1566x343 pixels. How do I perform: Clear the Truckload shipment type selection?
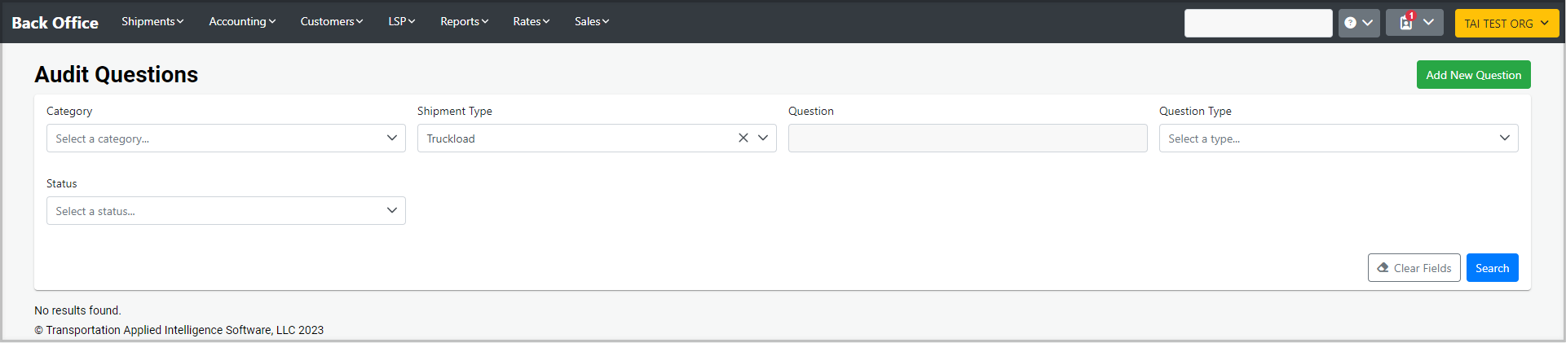743,139
